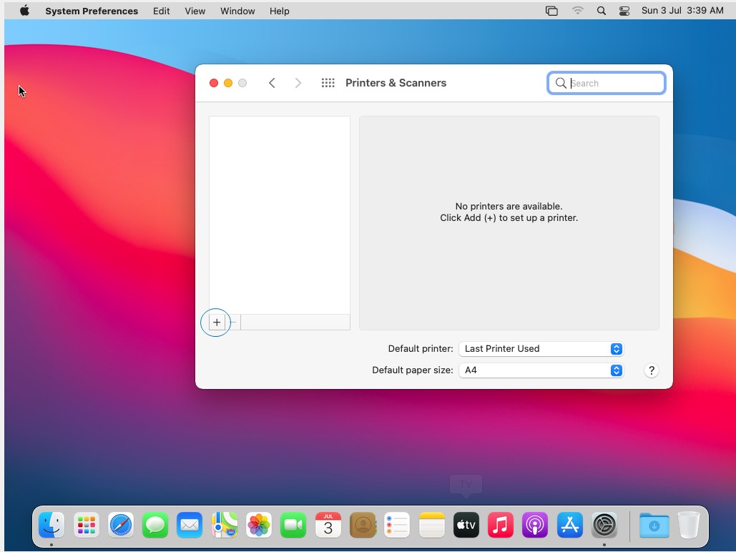This screenshot has width=736, height=552.
Task: Open the View menu
Action: (195, 11)
